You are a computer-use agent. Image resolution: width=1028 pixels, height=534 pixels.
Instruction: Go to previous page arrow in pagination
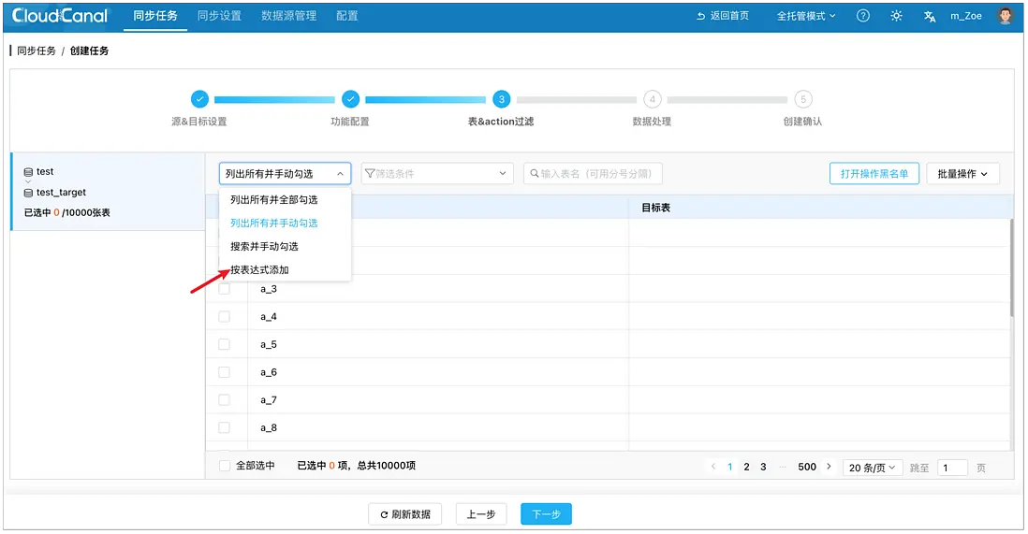[x=713, y=467]
